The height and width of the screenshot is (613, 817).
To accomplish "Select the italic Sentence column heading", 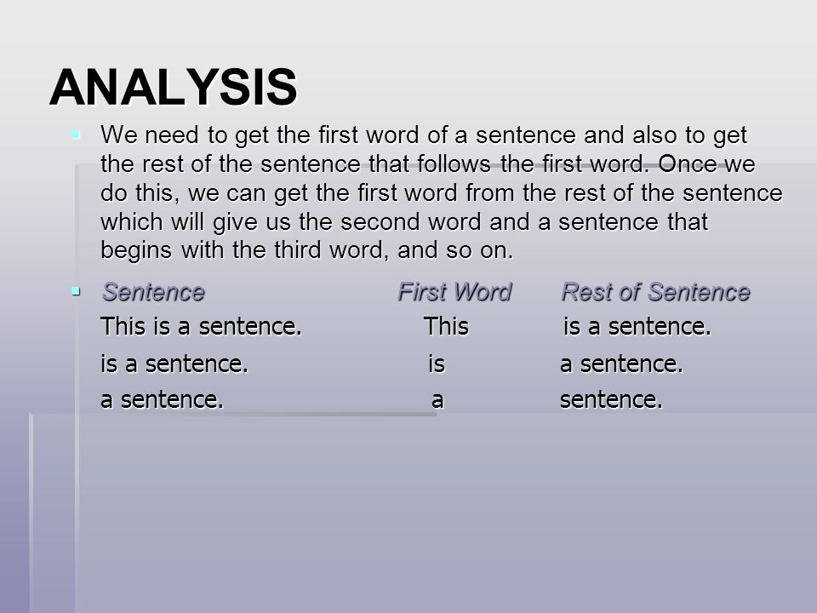I will [x=153, y=292].
